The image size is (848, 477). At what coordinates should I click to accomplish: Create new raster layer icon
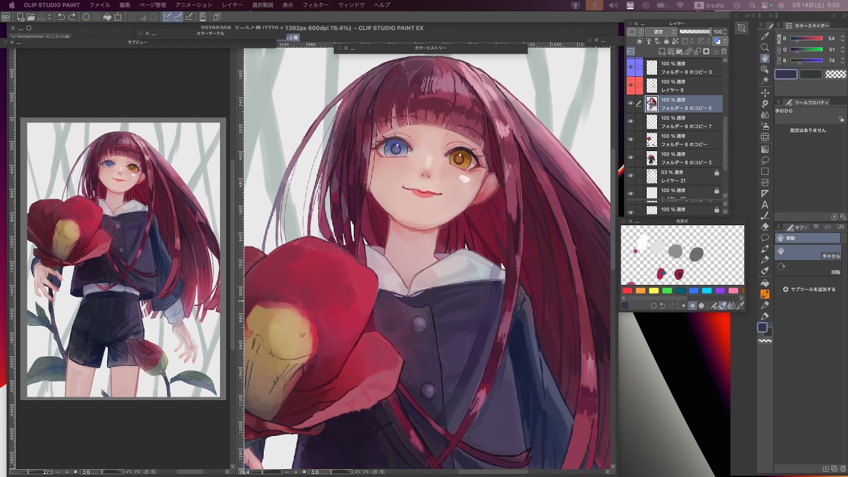click(x=663, y=51)
